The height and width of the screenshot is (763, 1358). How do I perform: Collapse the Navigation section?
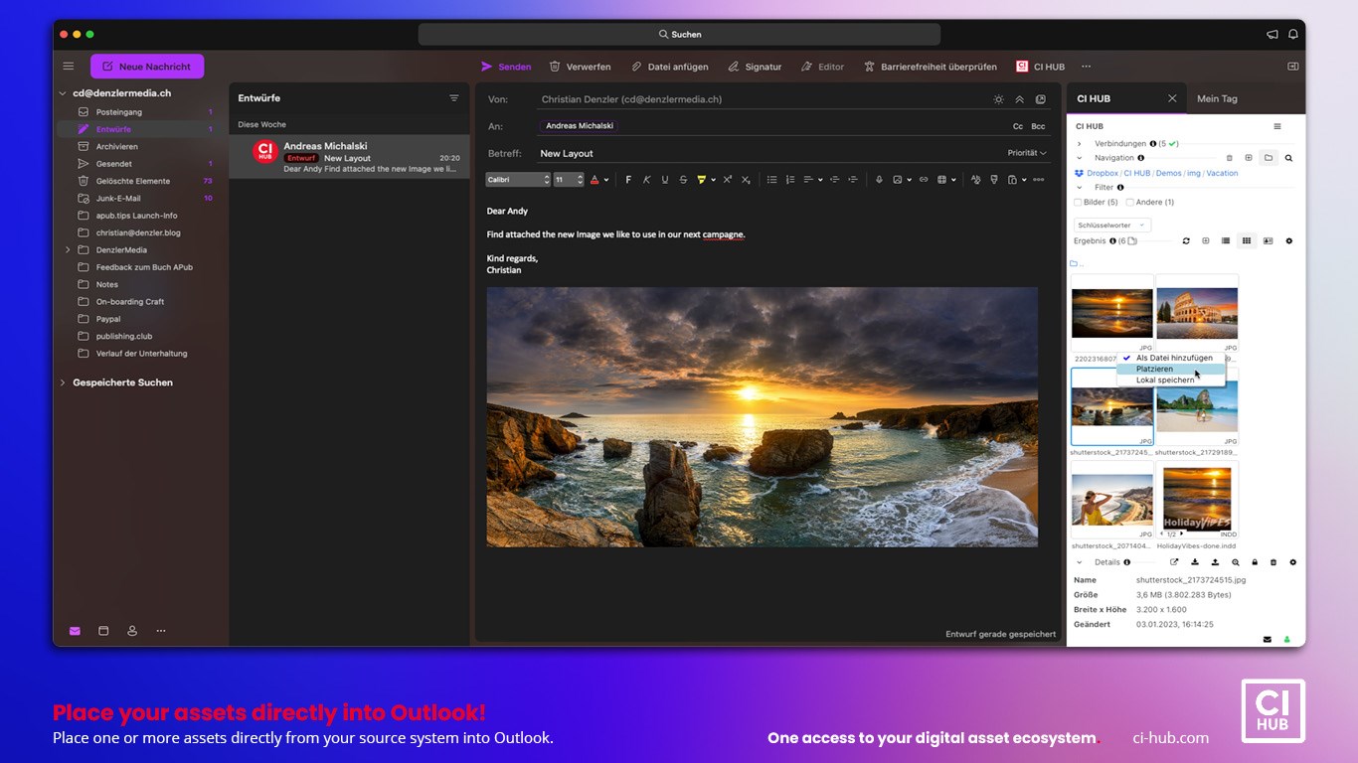(x=1080, y=158)
